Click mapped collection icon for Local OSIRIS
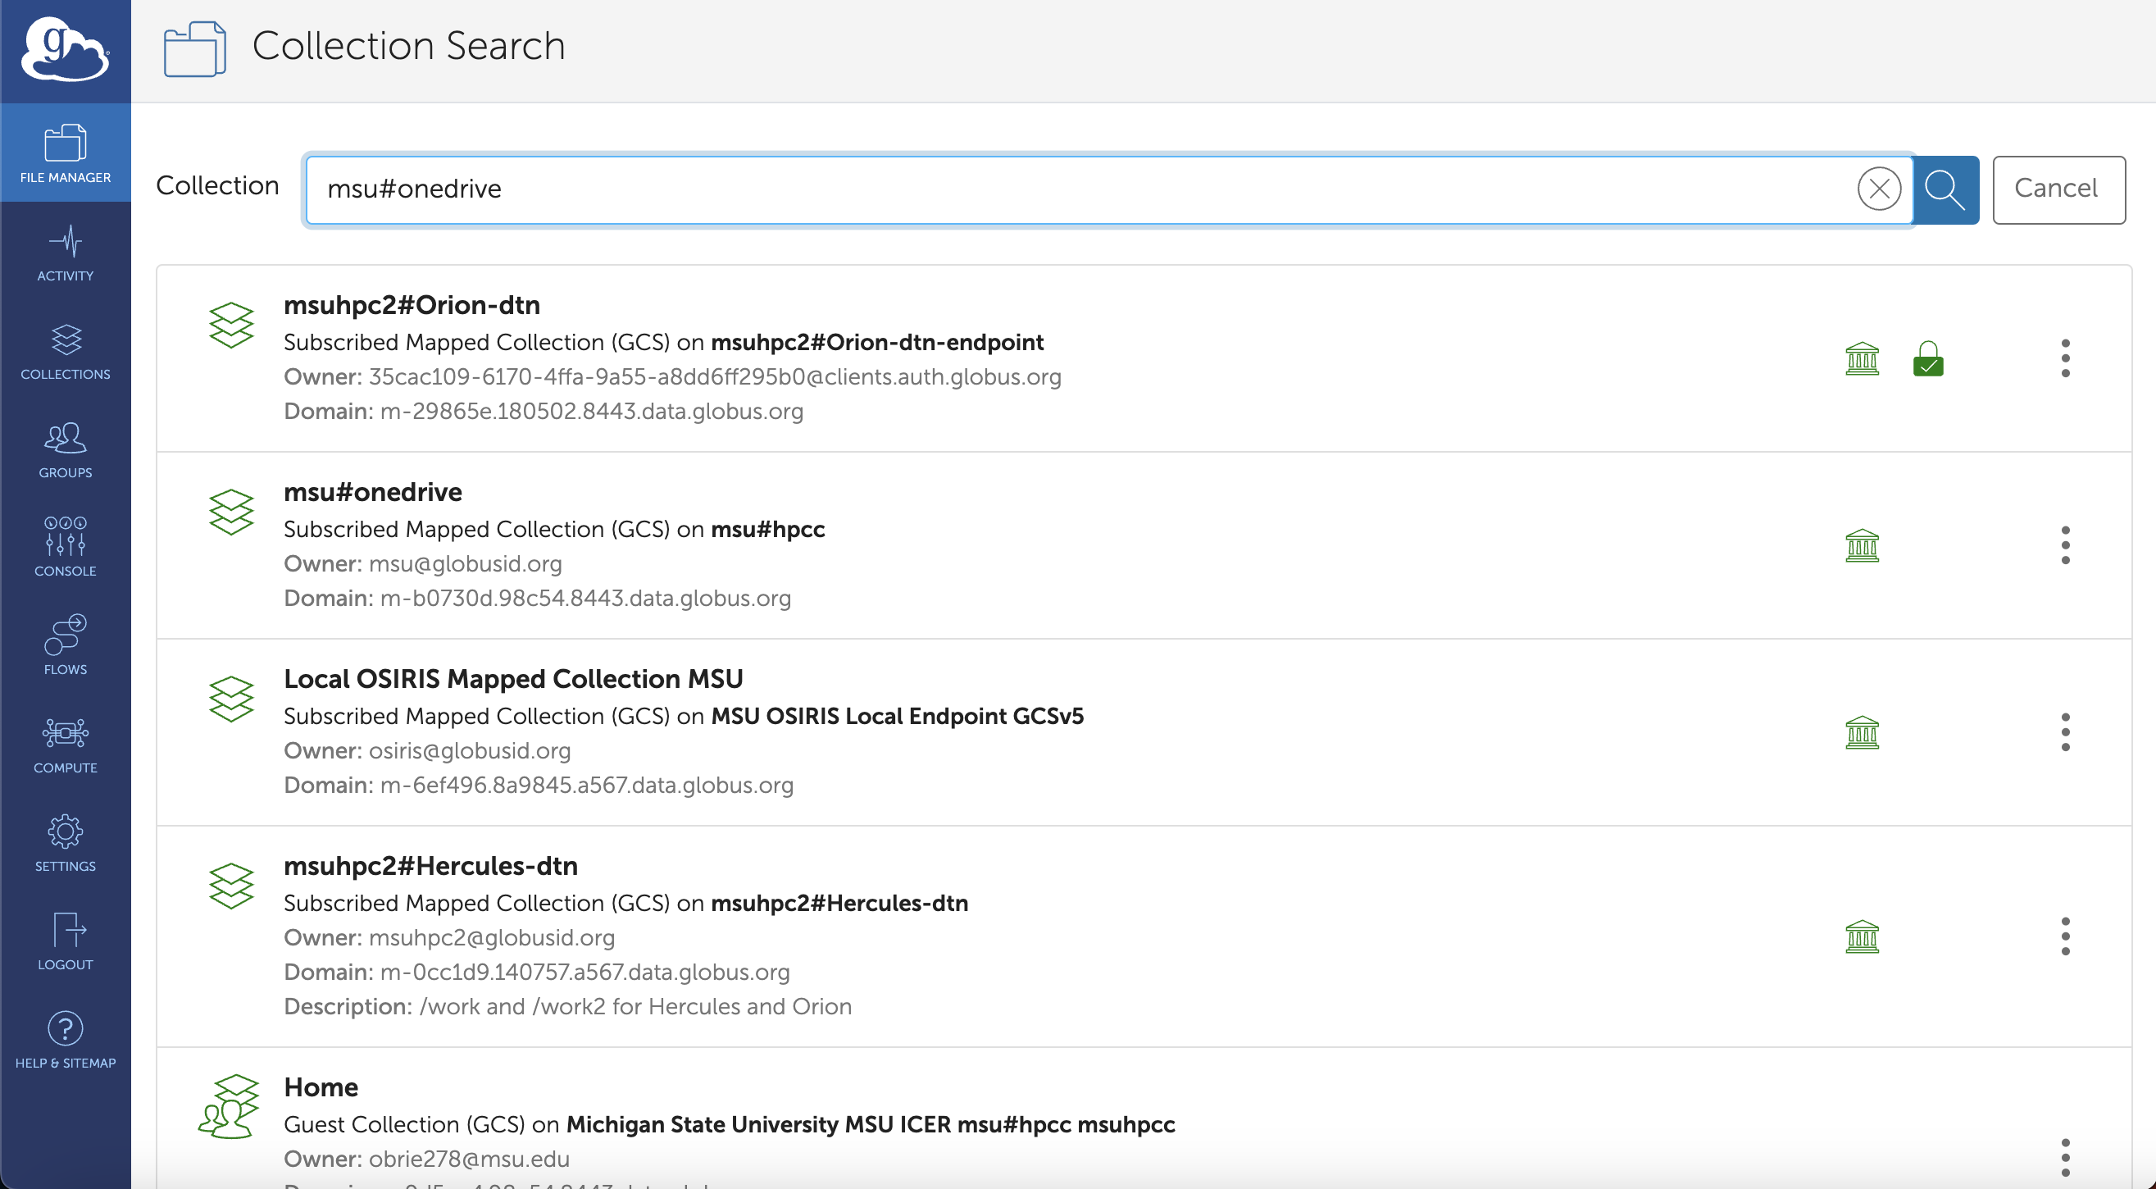 coord(231,699)
